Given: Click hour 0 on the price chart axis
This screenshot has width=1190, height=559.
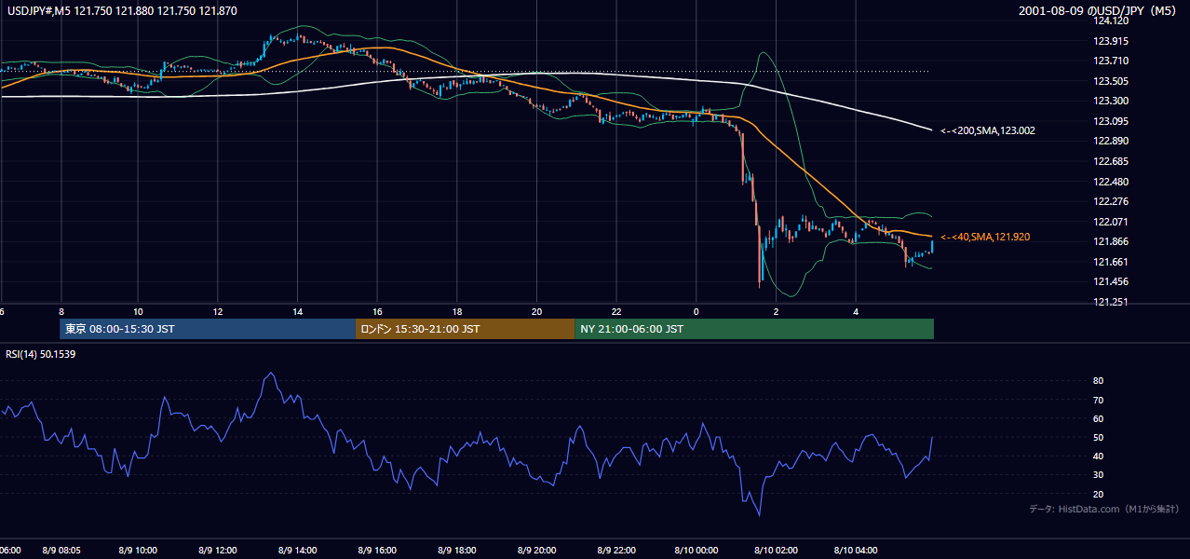Looking at the screenshot, I should pos(696,311).
